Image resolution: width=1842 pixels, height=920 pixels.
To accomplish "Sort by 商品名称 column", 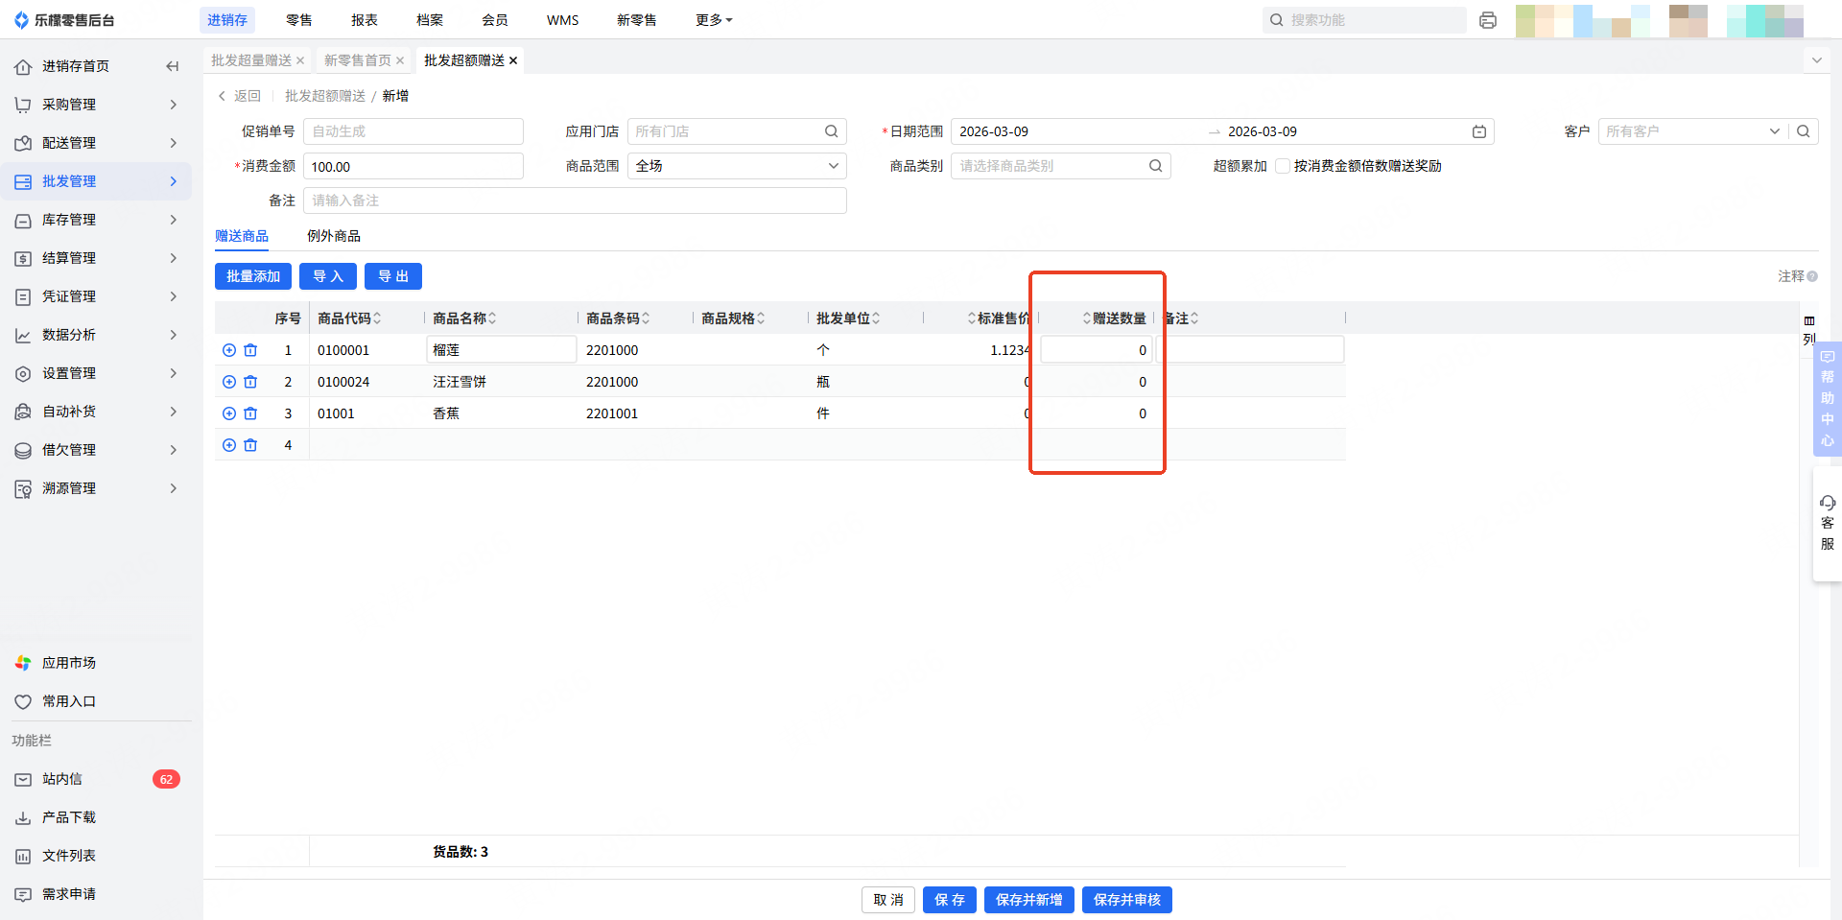I will (492, 318).
